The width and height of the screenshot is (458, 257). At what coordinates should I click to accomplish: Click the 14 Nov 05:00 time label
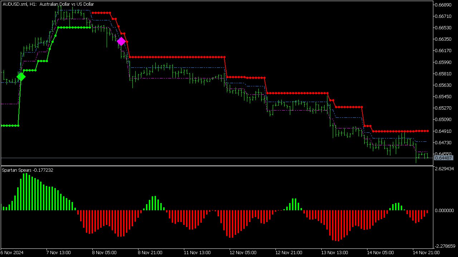pos(380,253)
